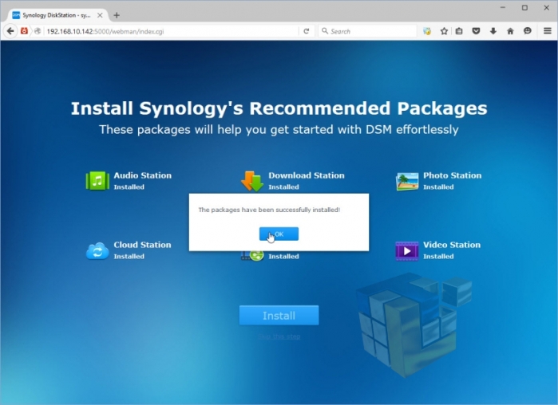Click the Photo Station beach photo icon
The height and width of the screenshot is (405, 558).
[x=407, y=181]
